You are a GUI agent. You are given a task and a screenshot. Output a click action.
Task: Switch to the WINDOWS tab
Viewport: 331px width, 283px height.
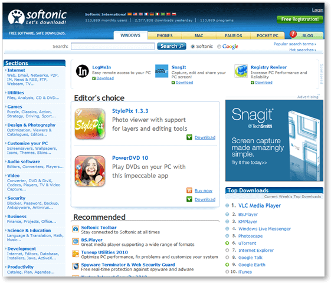130,35
